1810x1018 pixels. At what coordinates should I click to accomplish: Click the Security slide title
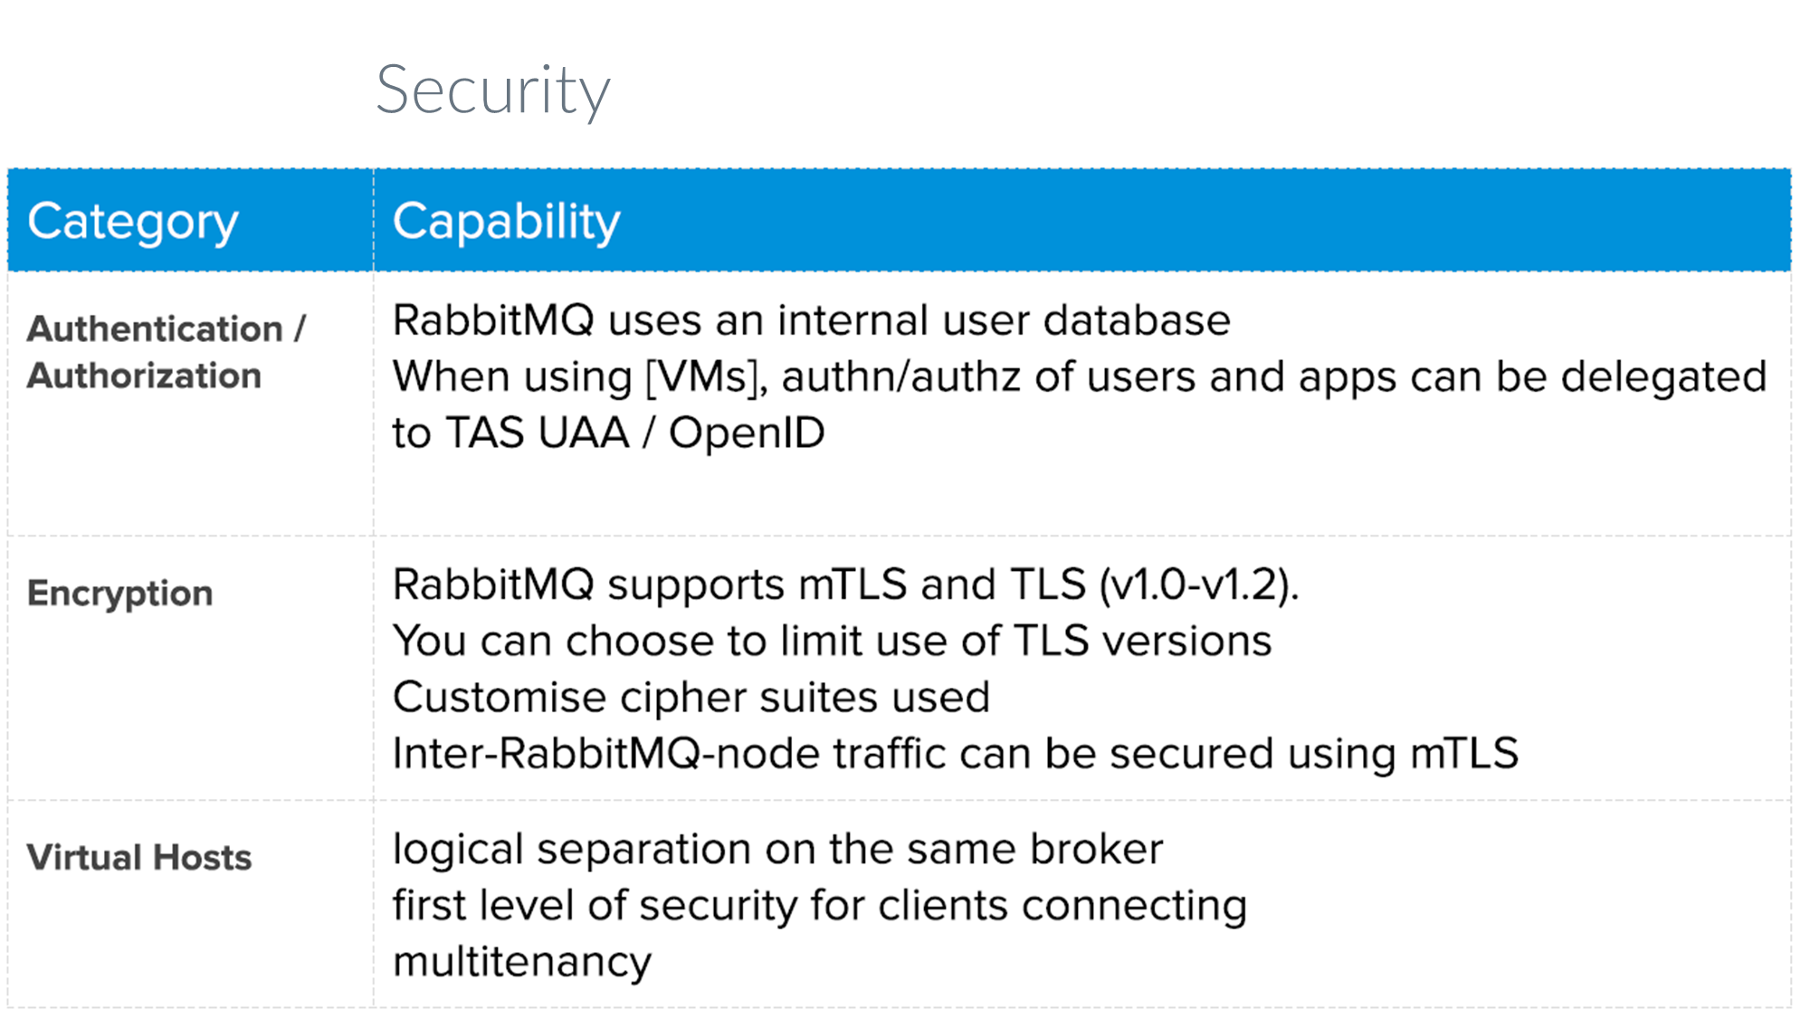[x=493, y=90]
